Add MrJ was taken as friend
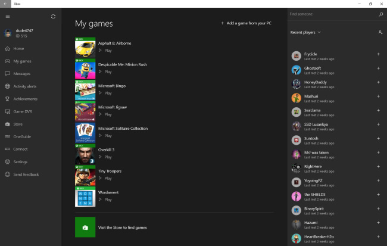Image resolution: width=387 pixels, height=246 pixels. click(x=378, y=152)
